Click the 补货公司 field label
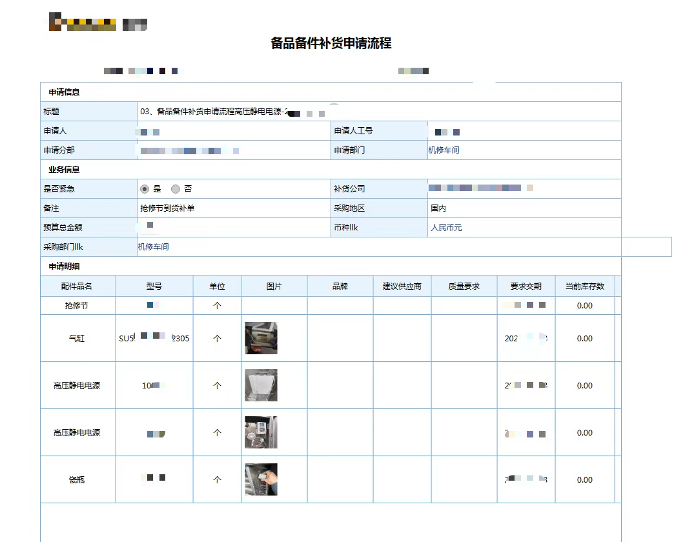This screenshot has width=674, height=542. [349, 189]
